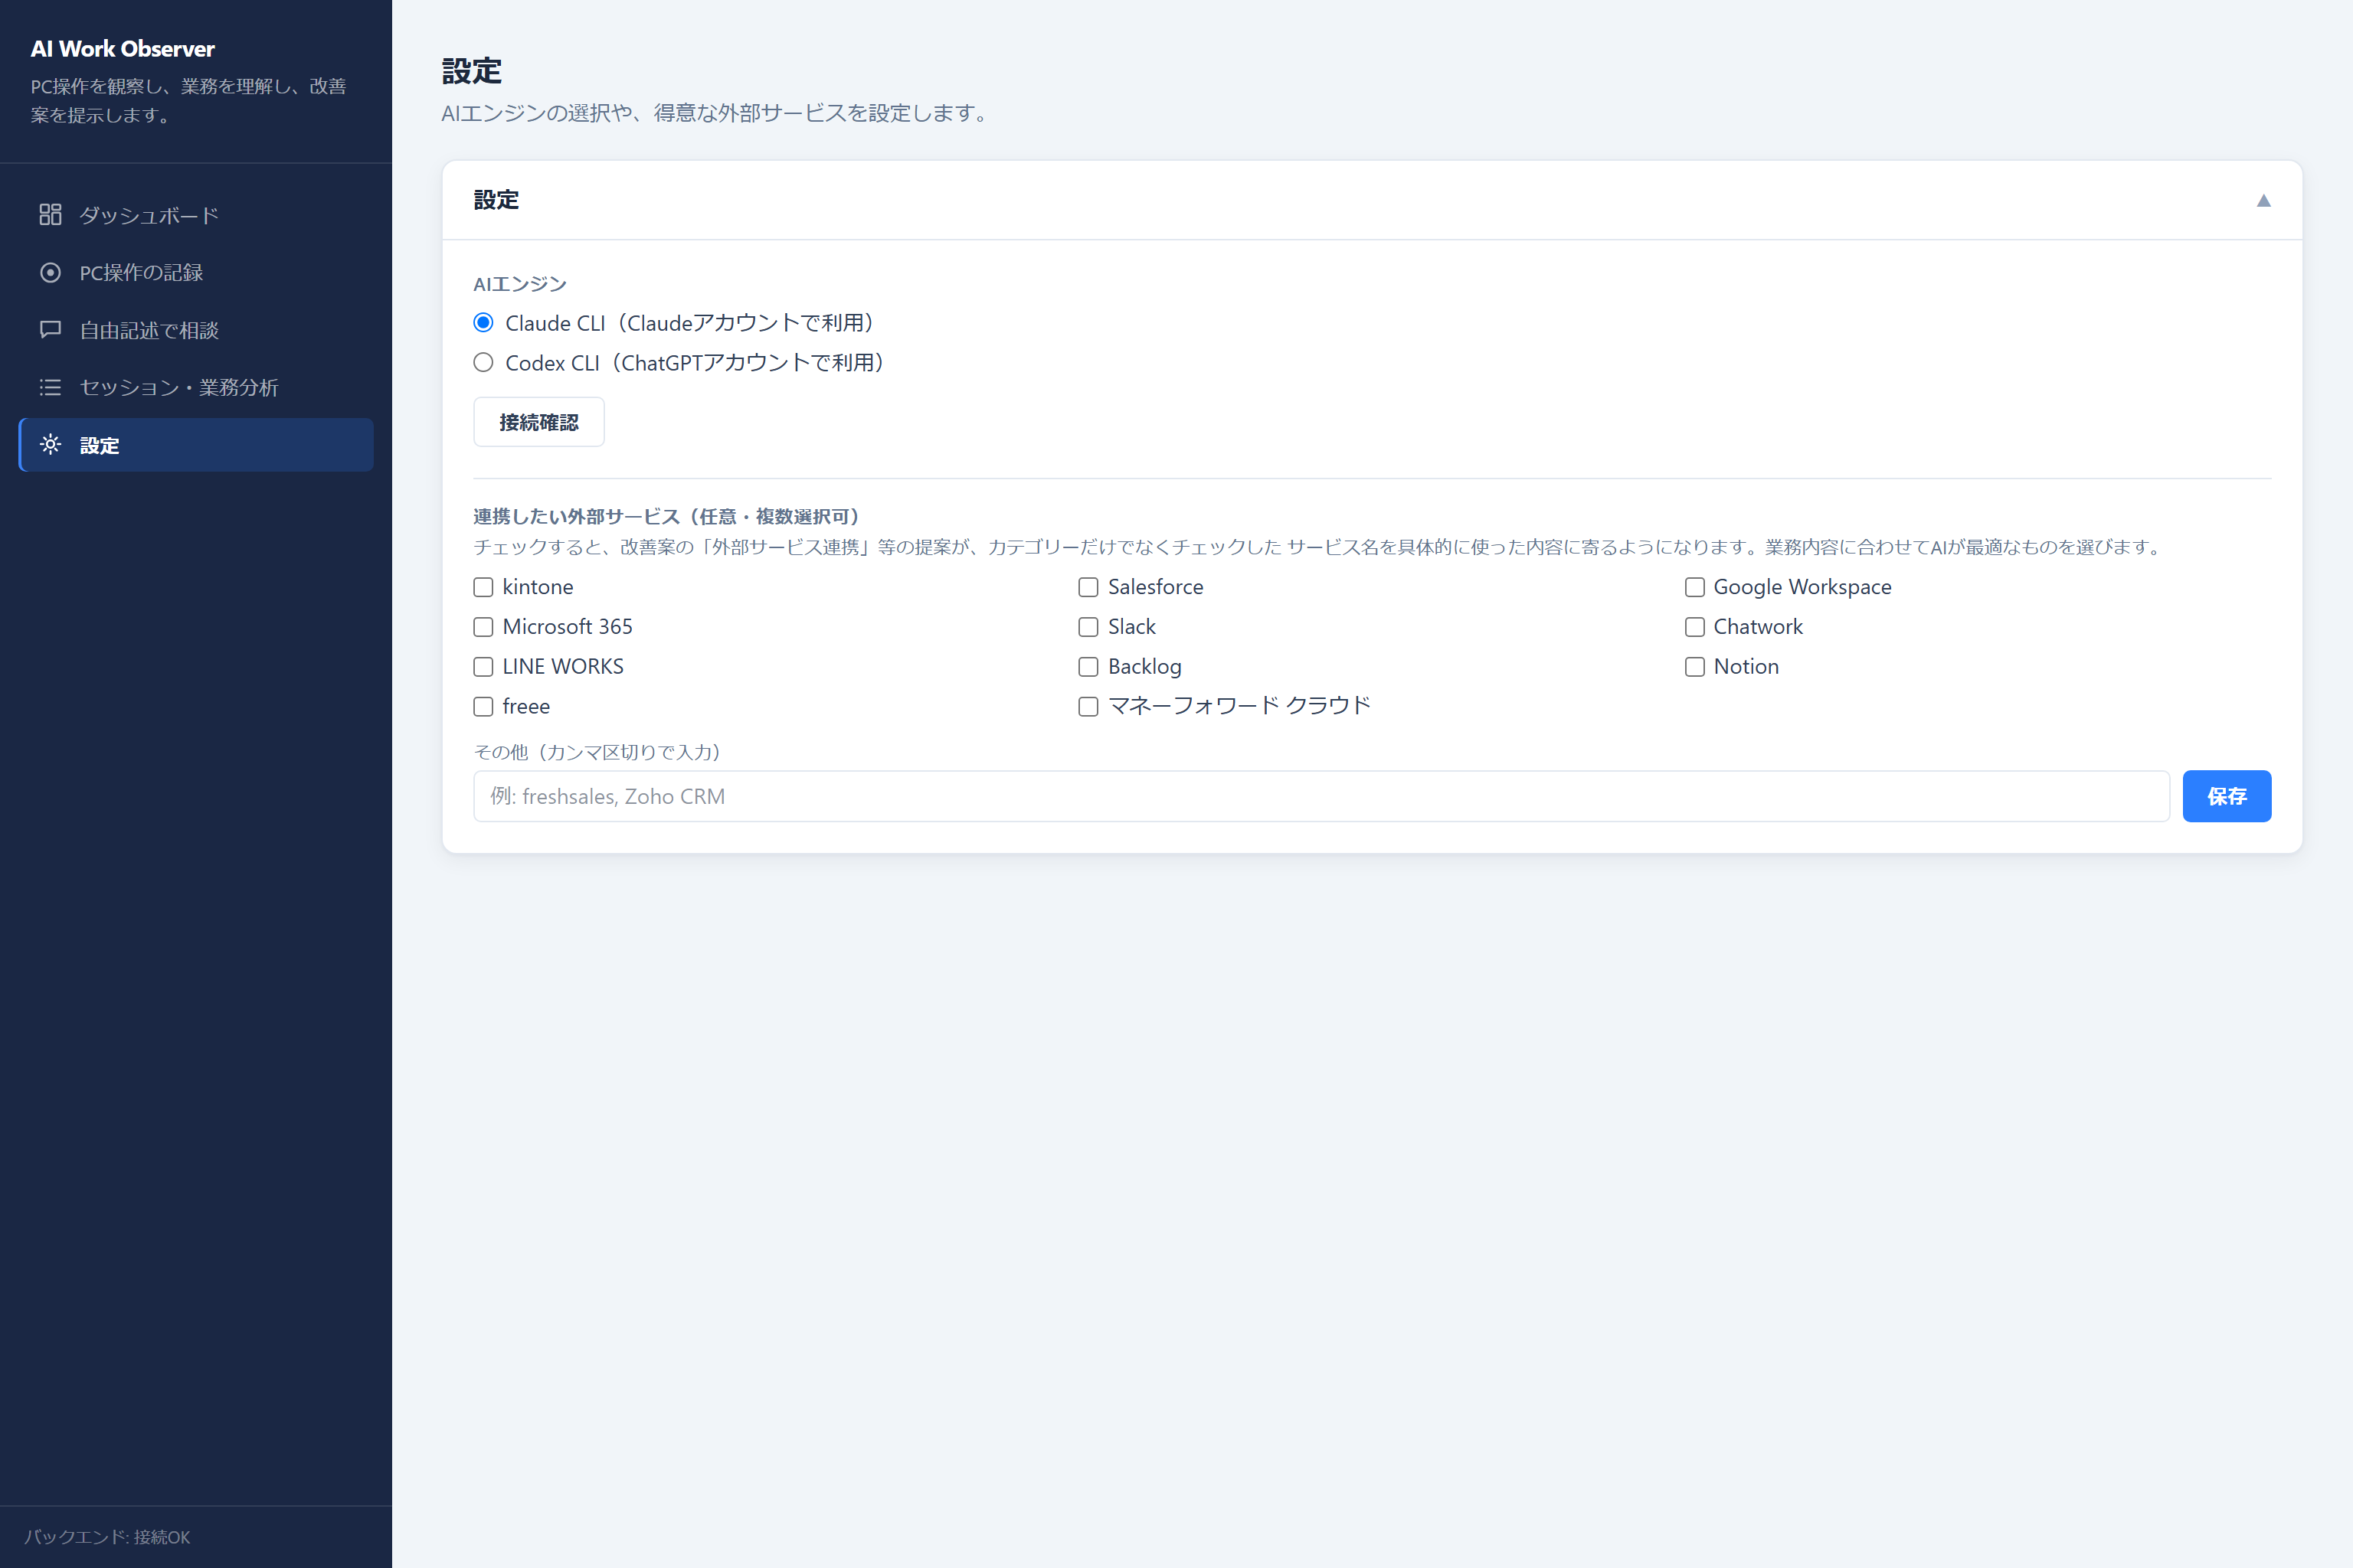Viewport: 2353px width, 1568px height.
Task: Collapse the 設定 panel with the triangle
Action: [2263, 200]
